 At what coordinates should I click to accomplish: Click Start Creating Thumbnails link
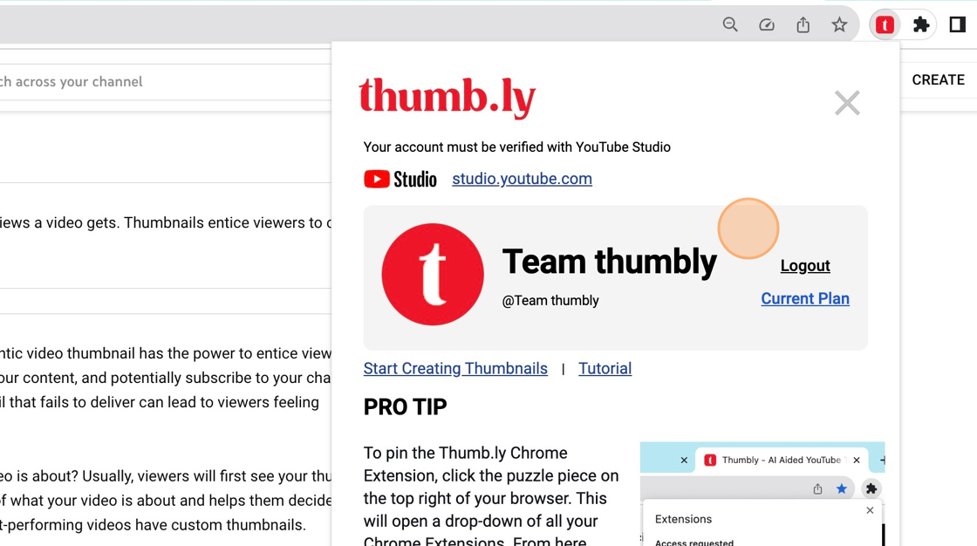[x=455, y=368]
